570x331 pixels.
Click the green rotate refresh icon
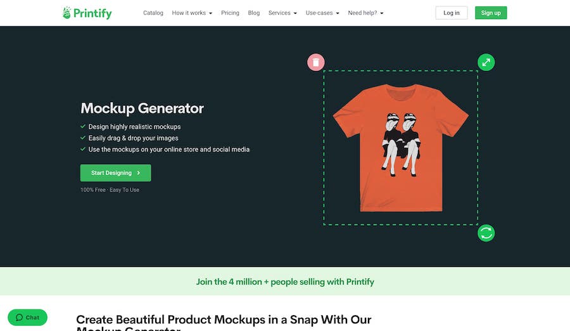486,233
